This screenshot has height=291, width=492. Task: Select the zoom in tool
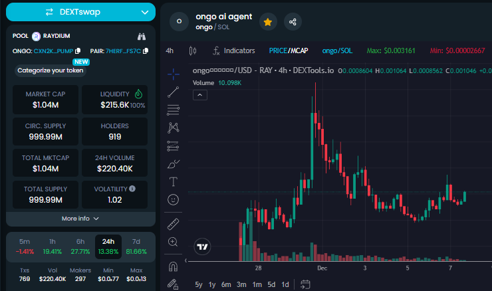[x=174, y=242]
